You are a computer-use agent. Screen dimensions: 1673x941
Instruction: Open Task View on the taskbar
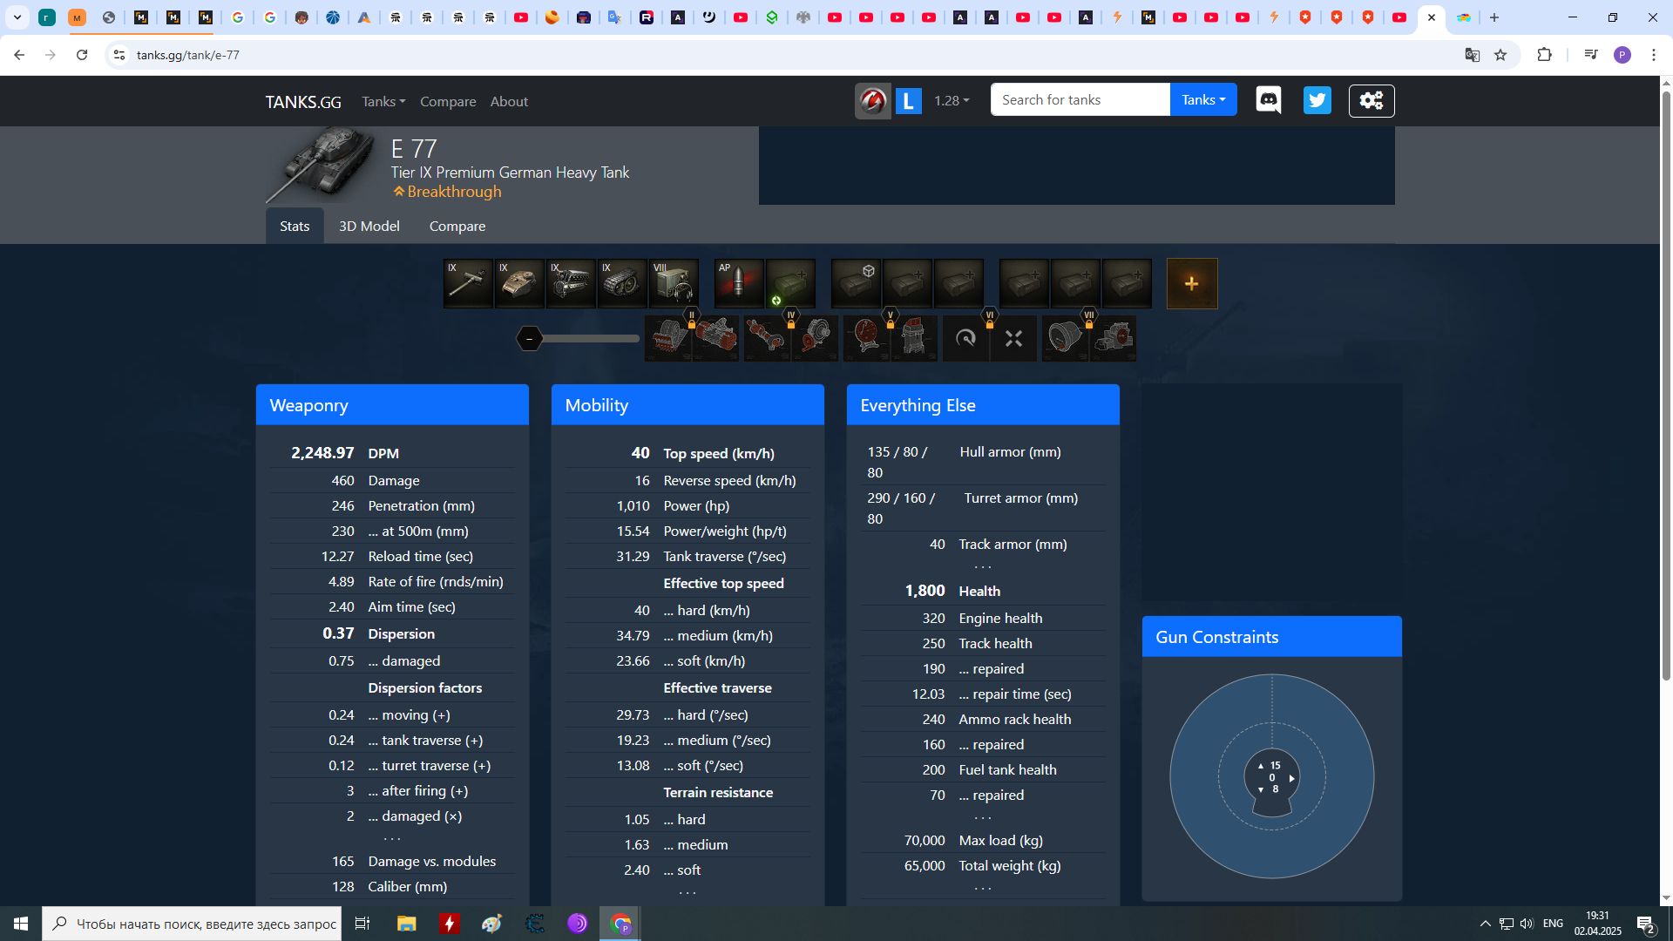[x=362, y=924]
